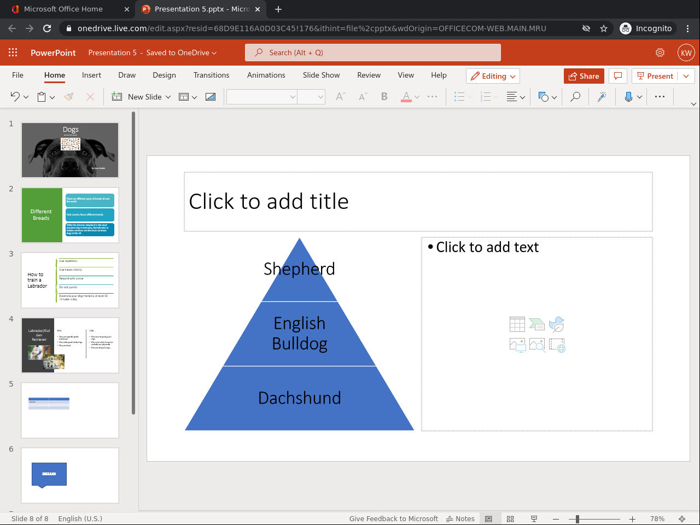Open the Dictate options arrow
This screenshot has height=525, width=700.
[x=639, y=97]
